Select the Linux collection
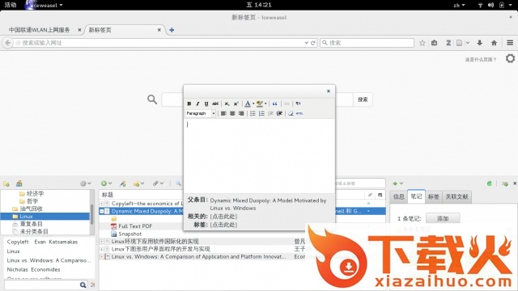This screenshot has width=518, height=291. pos(45,217)
